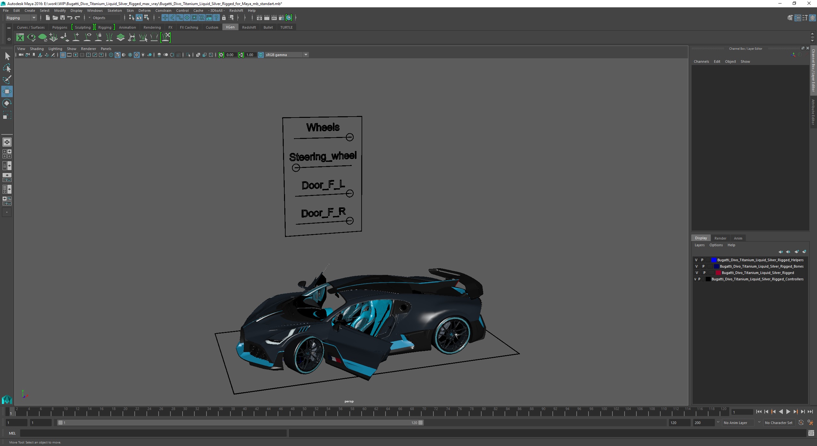Redo with the redo arrow icon
Viewport: 817px width, 446px height.
tap(77, 18)
